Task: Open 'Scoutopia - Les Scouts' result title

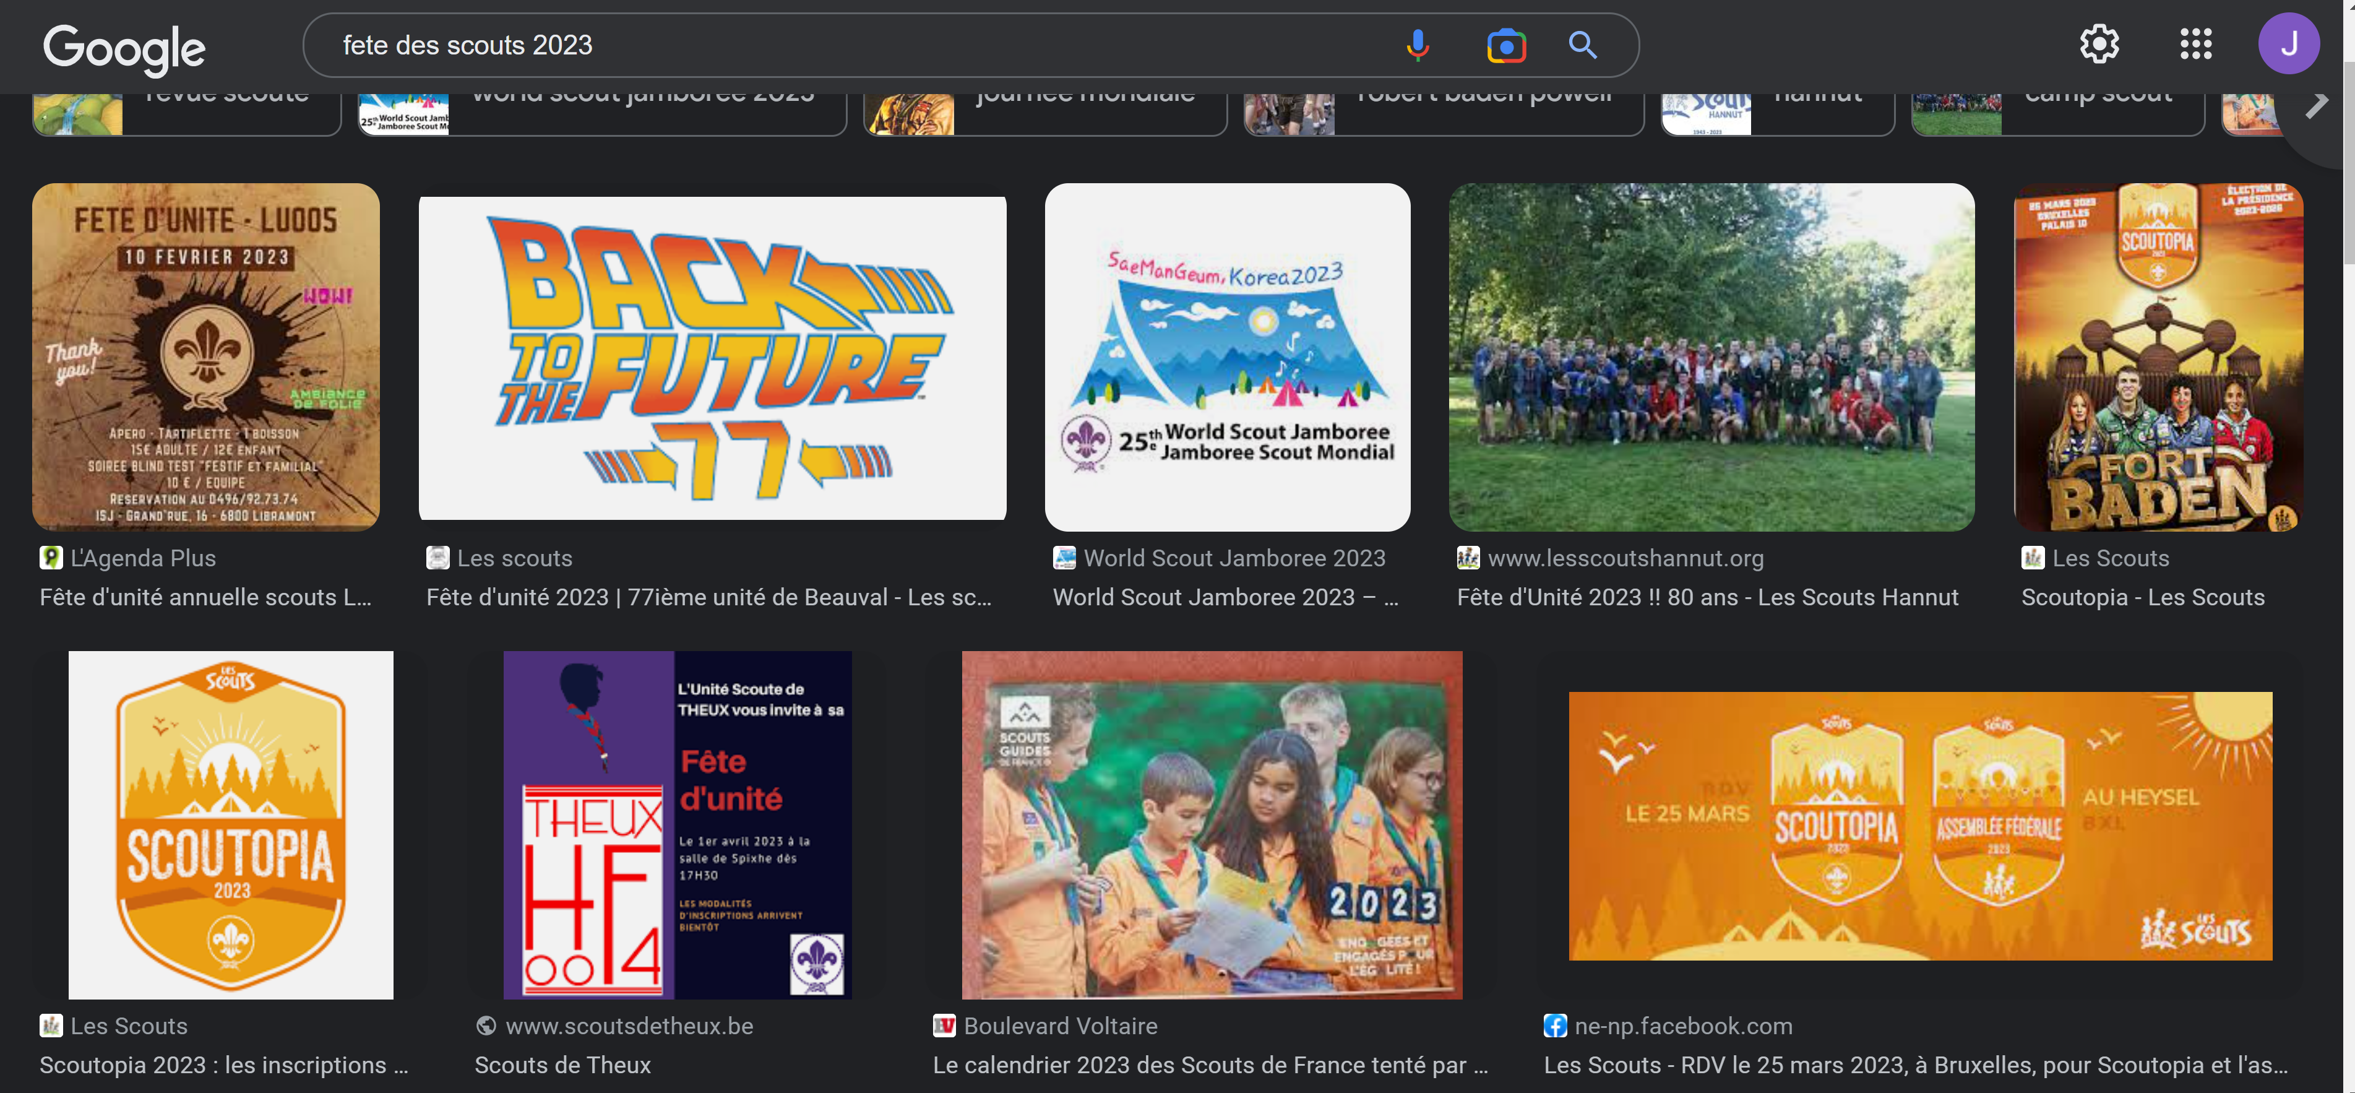Action: 2143,597
